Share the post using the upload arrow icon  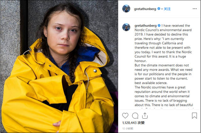tap(145, 116)
